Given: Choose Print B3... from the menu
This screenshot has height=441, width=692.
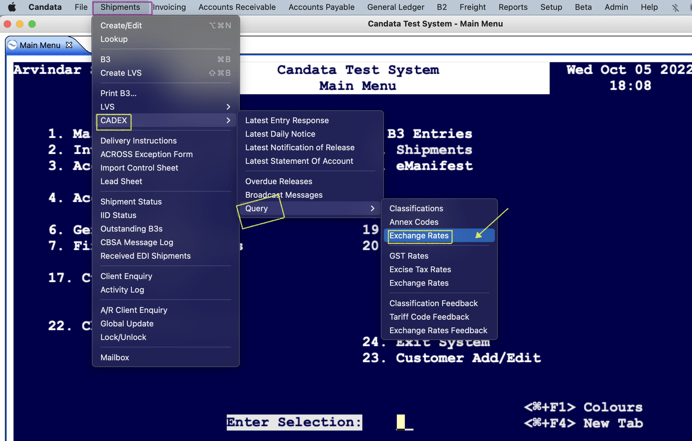Looking at the screenshot, I should (165, 93).
